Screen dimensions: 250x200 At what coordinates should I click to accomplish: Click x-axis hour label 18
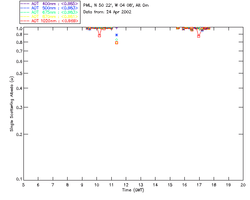214,185
